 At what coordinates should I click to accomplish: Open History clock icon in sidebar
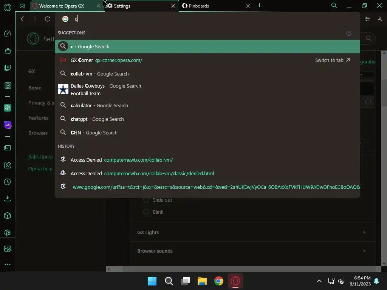(8, 182)
